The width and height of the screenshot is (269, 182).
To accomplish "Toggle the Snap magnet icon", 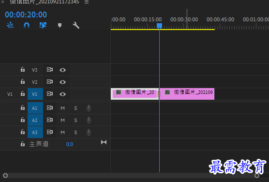I will (27, 25).
